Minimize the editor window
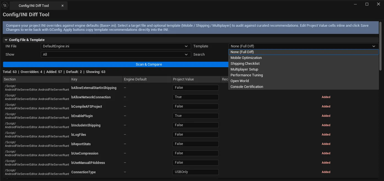Image resolution: width=384 pixels, height=181 pixels. coord(356,4)
